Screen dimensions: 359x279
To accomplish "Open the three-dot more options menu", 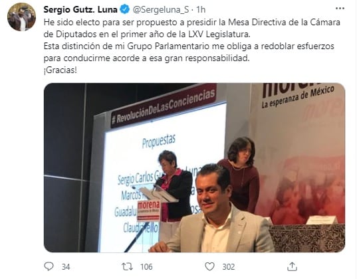I will coord(340,9).
